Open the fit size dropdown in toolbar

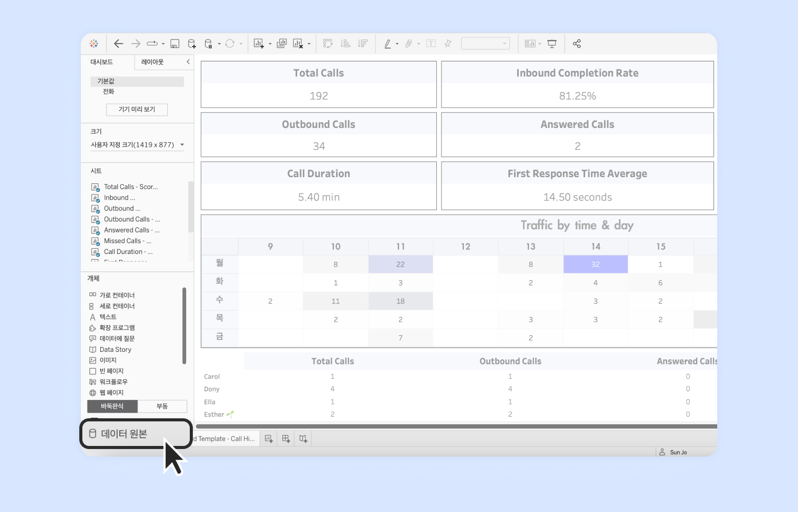click(485, 44)
